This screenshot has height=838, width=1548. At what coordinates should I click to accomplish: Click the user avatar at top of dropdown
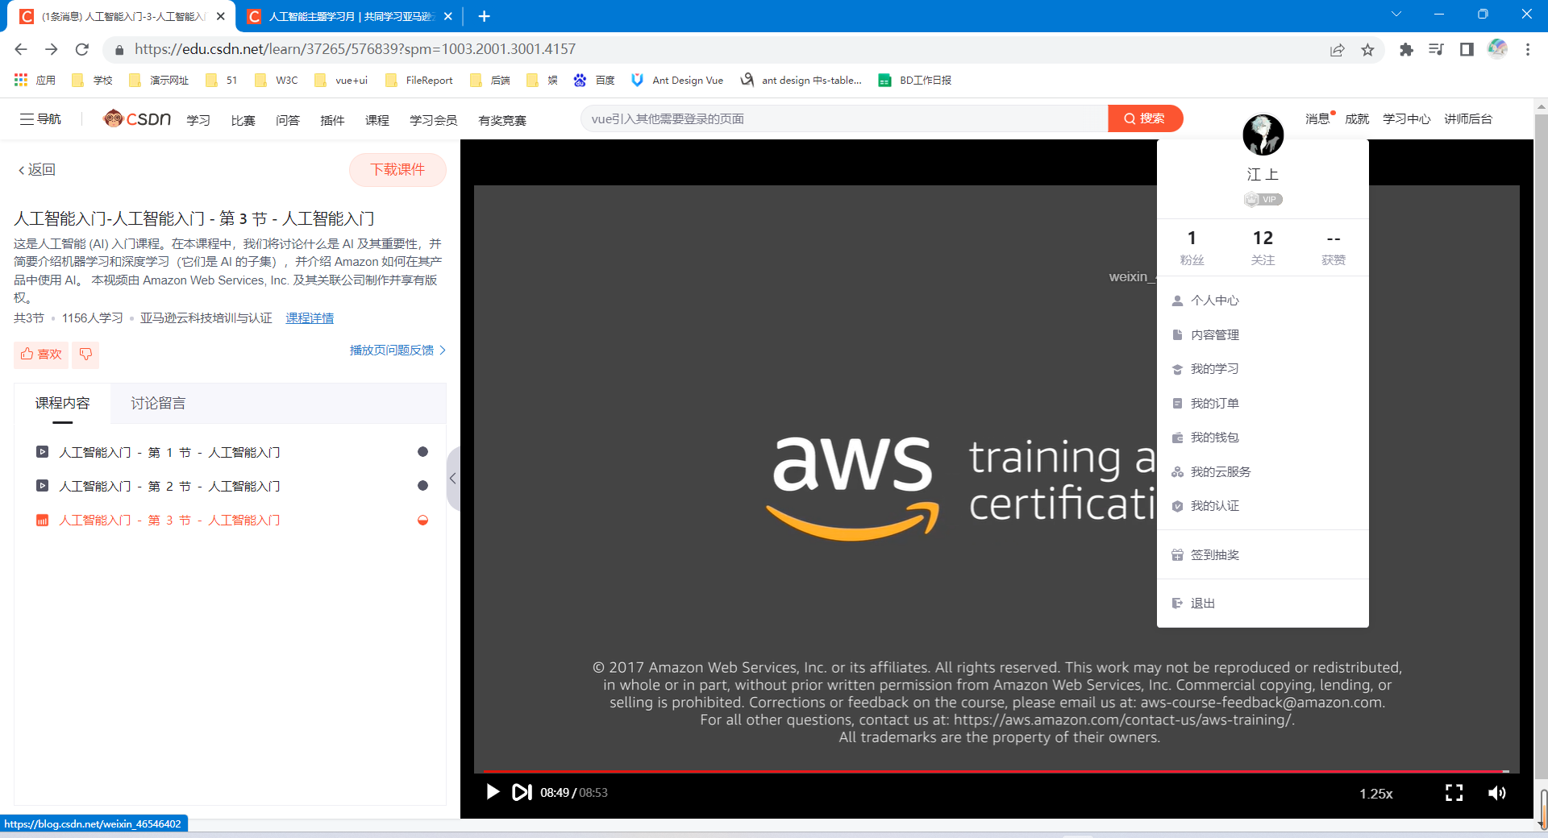coord(1263,135)
